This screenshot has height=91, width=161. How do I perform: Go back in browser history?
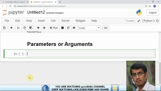3,6
